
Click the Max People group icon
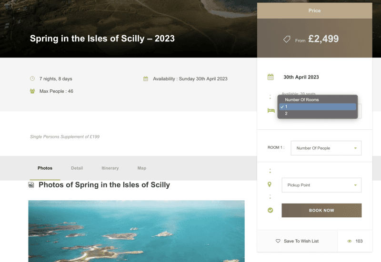click(32, 91)
